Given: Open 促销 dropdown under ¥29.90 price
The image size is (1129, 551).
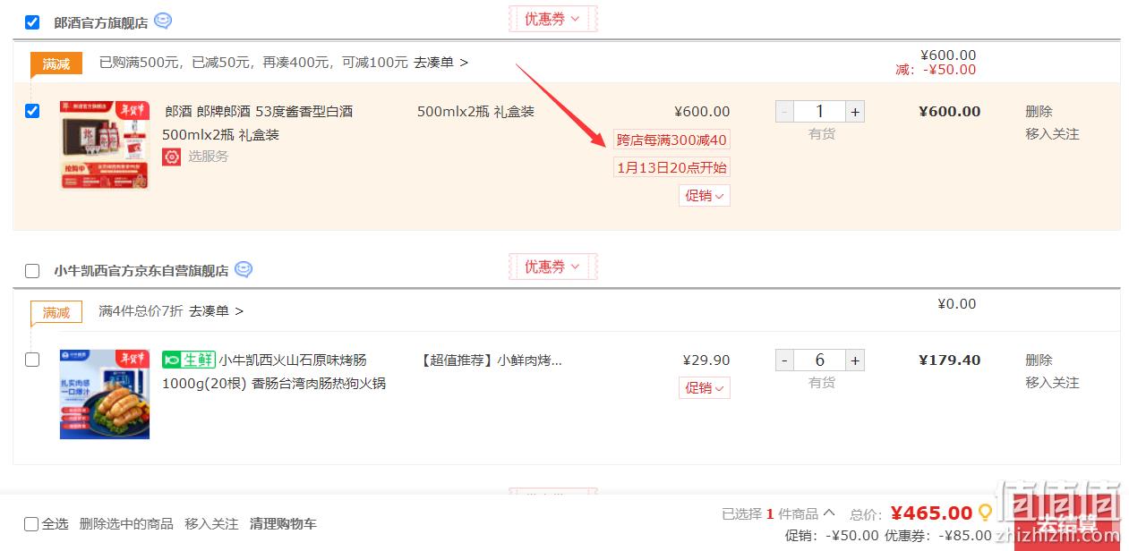Looking at the screenshot, I should 705,387.
